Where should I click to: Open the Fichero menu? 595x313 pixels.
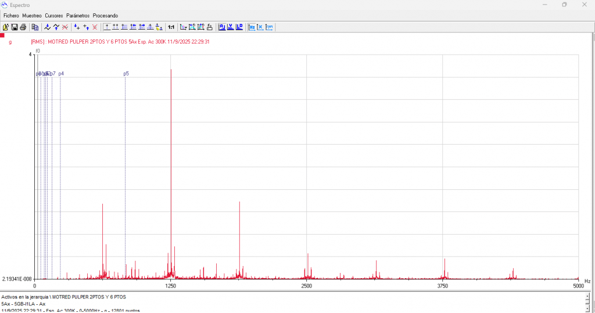tap(11, 16)
